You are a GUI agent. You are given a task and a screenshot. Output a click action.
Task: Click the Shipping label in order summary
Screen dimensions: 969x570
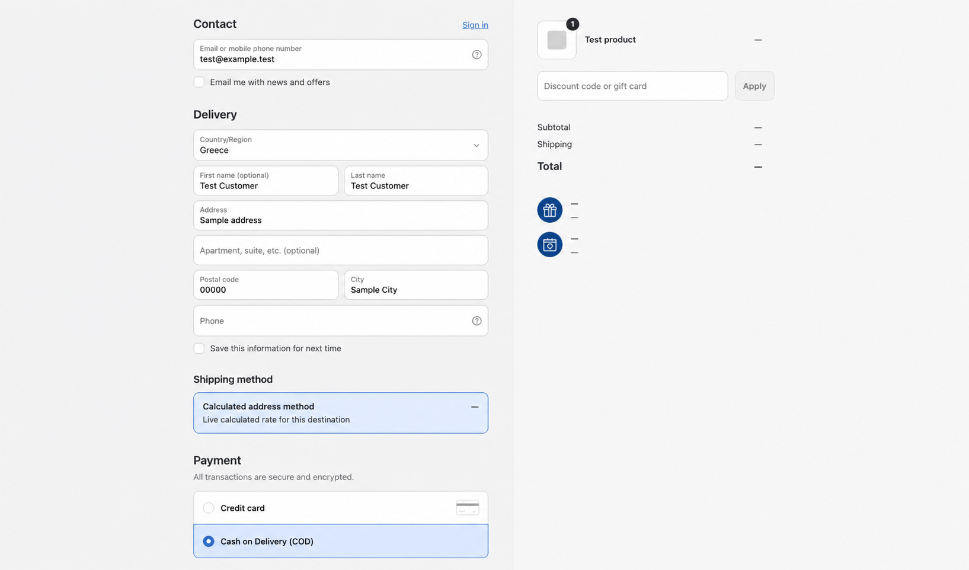pos(554,144)
